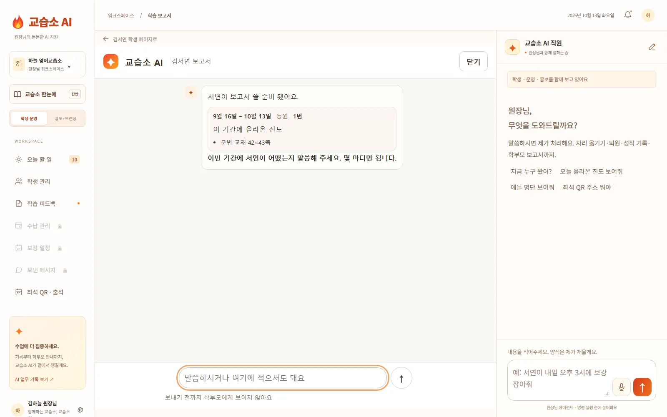Click the calendar icon for 좌석 QR · 출석
The height and width of the screenshot is (417, 667).
point(19,292)
